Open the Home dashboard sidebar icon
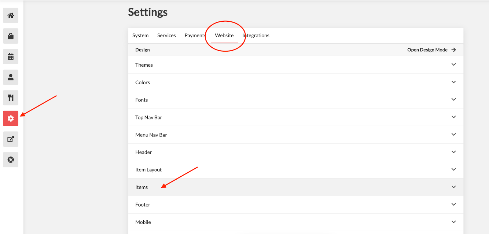Viewport: 489px width, 234px height. pyautogui.click(x=11, y=15)
